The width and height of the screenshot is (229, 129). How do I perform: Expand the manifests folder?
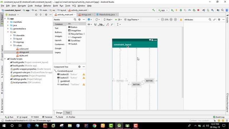click(x=8, y=22)
